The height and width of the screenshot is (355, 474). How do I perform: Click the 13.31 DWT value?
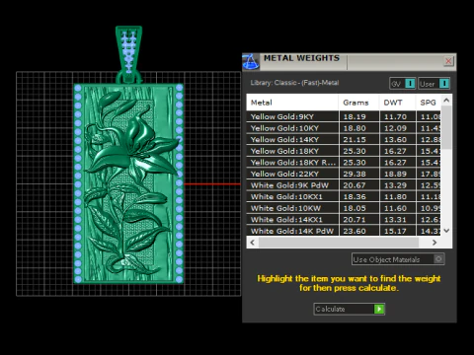tap(395, 220)
